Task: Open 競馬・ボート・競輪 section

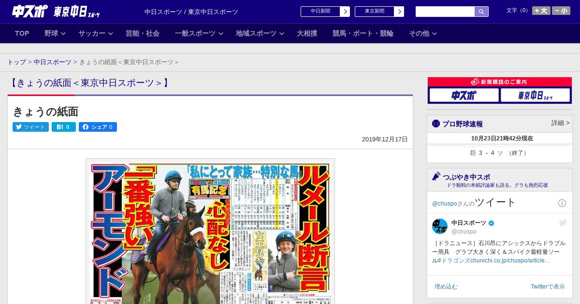Action: pyautogui.click(x=363, y=33)
